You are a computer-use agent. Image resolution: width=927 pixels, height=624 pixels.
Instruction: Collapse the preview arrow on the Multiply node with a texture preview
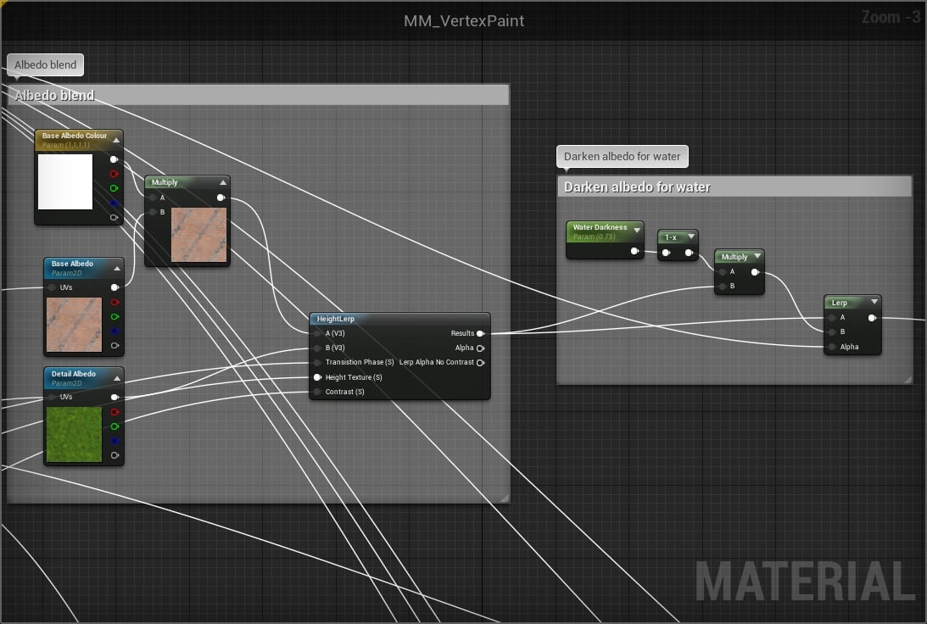click(x=223, y=182)
